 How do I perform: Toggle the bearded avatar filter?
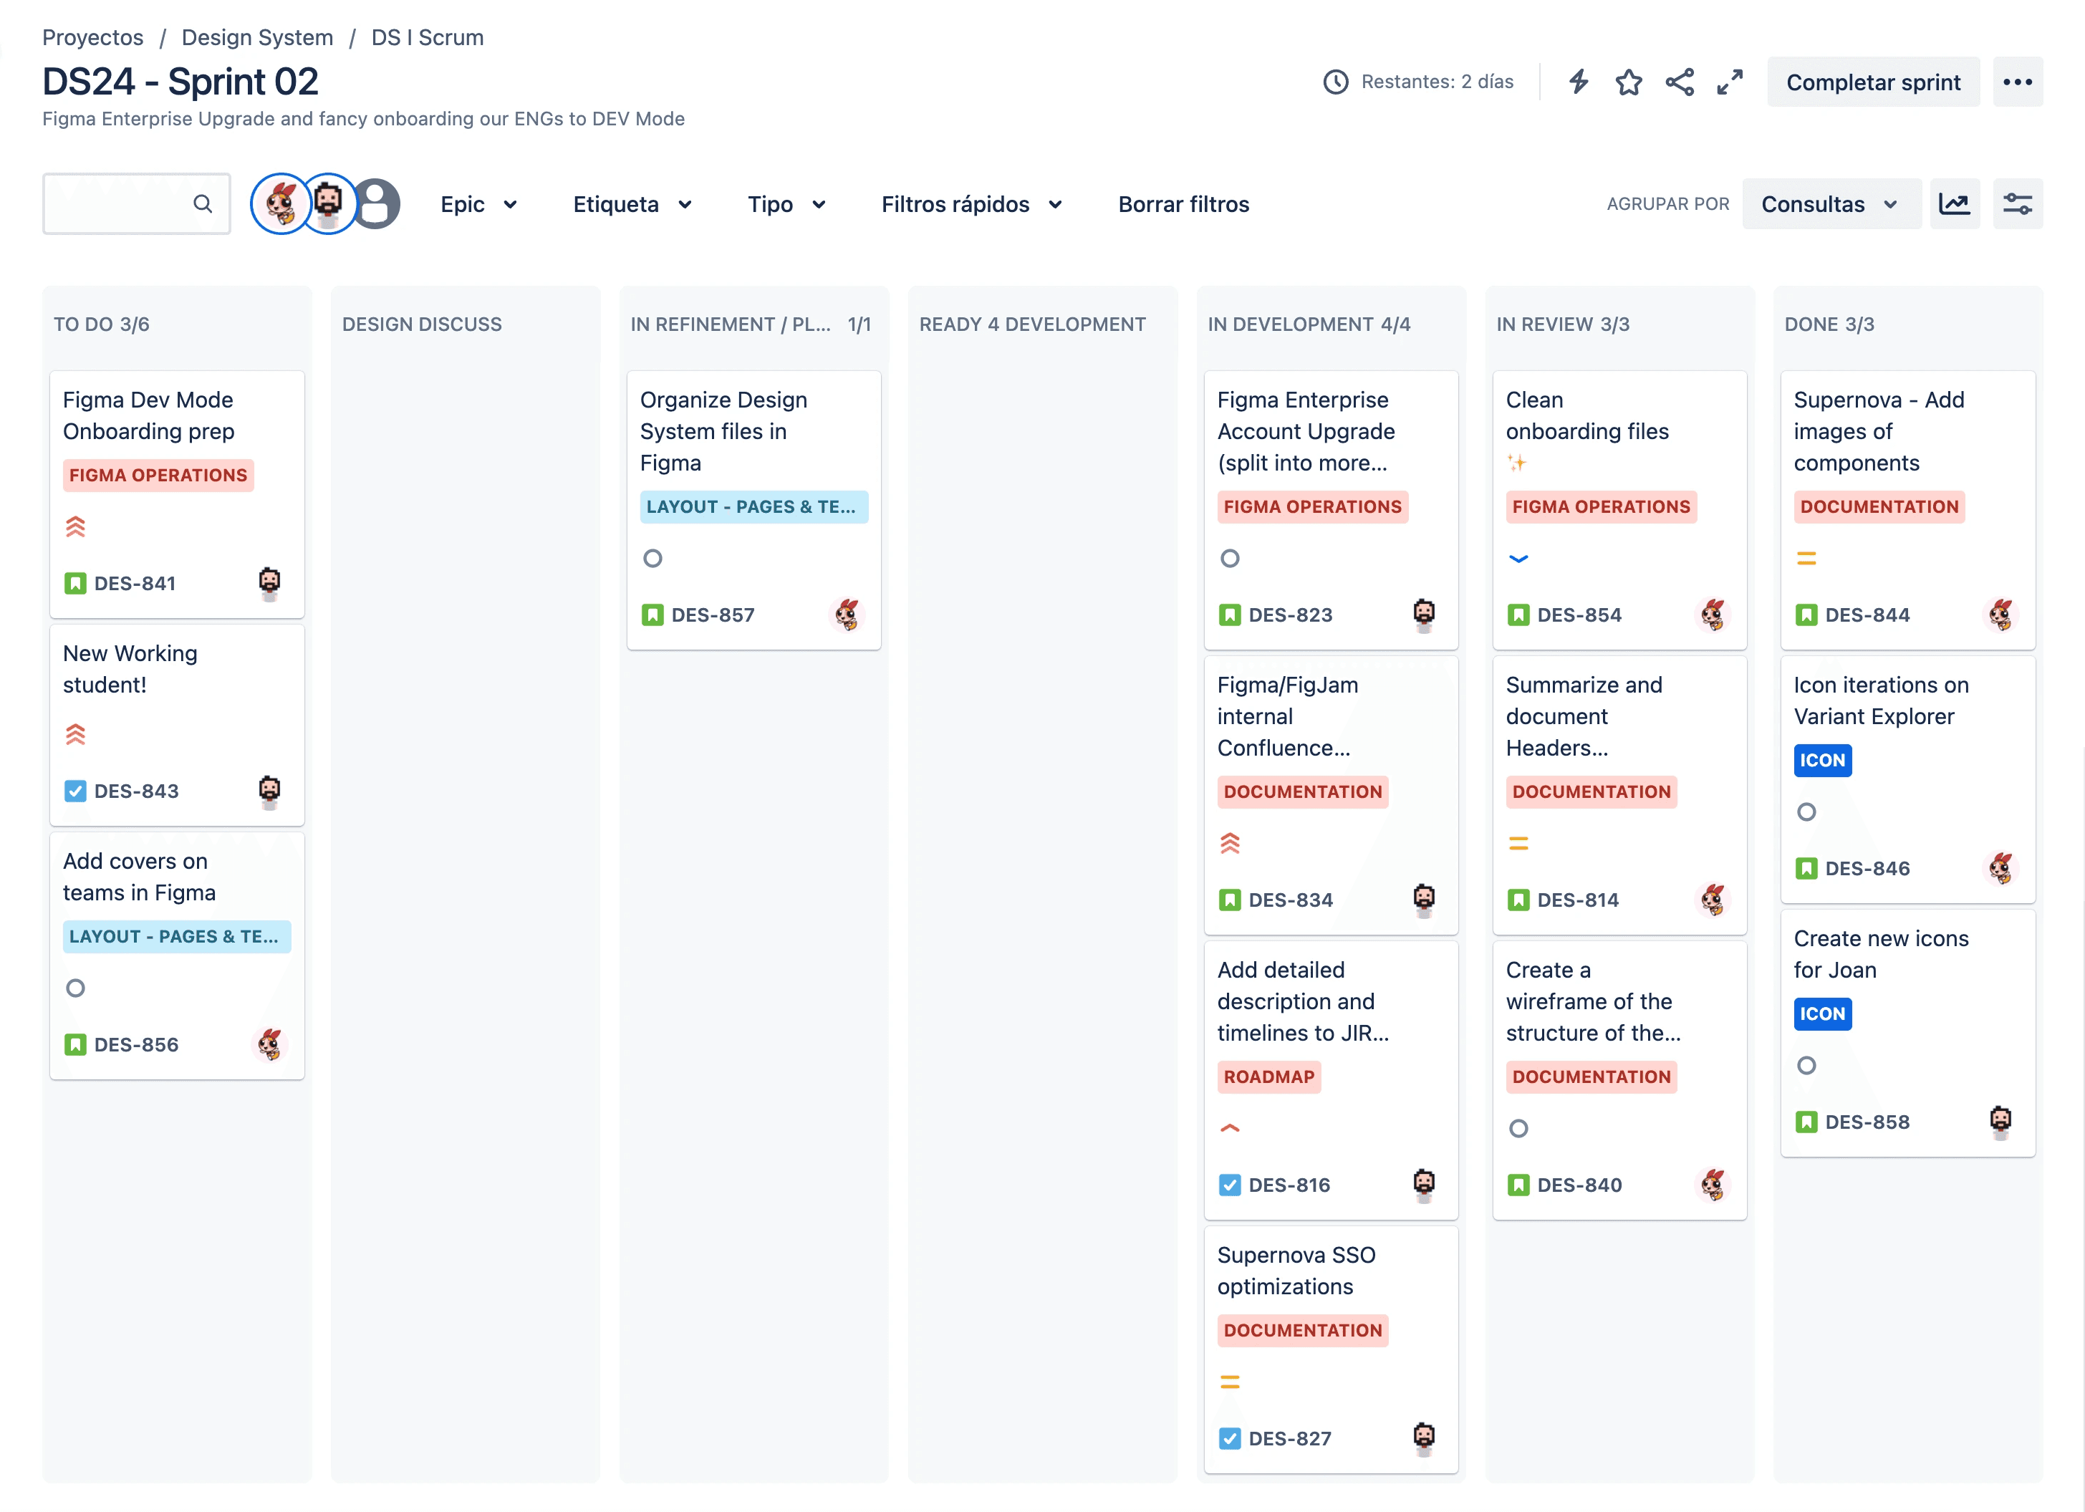click(328, 204)
